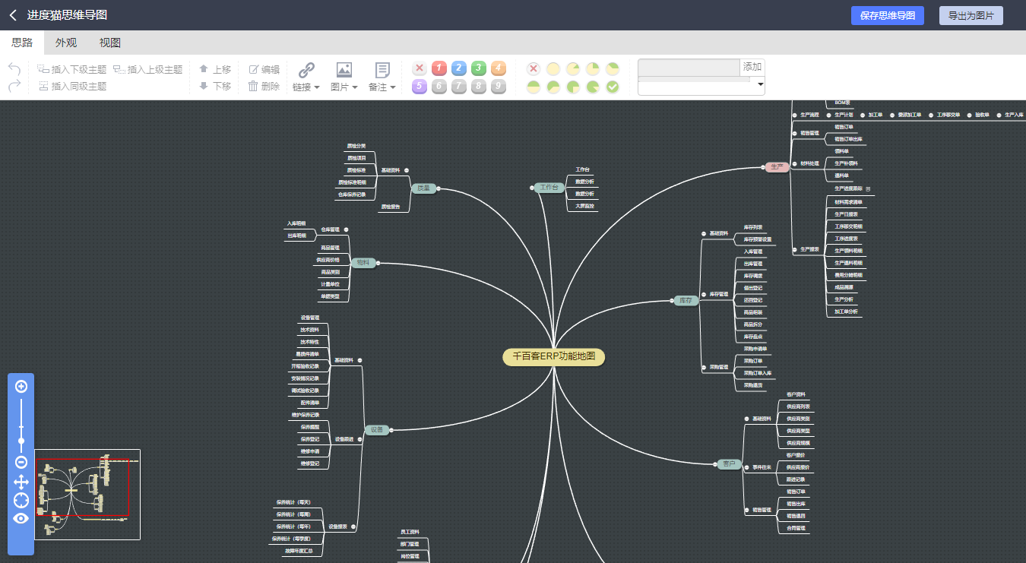Screen dimensions: 1026x563
Task: Set progress to not started circle
Action: [553, 69]
